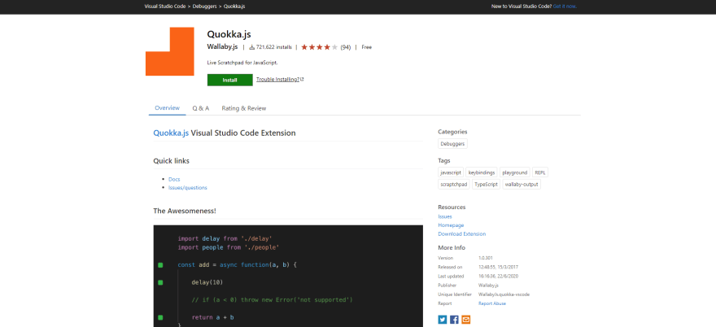716x327 pixels.
Task: Click the Quick links heading
Action: [x=171, y=161]
